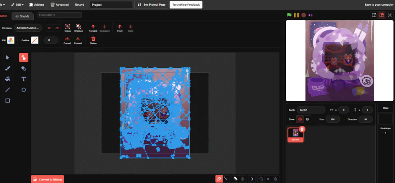Delete the selected paths
395x183 pixels.
[93, 40]
